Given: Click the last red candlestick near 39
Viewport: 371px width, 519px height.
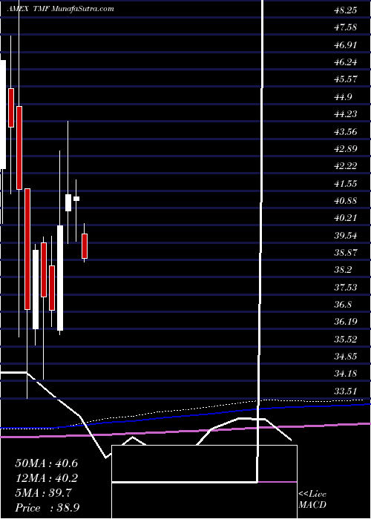Looking at the screenshot, I should (x=85, y=246).
